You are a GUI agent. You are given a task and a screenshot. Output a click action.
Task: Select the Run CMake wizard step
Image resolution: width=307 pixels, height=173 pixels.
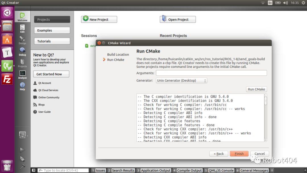coord(115,60)
